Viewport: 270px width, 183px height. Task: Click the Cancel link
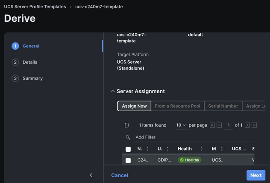120,175
